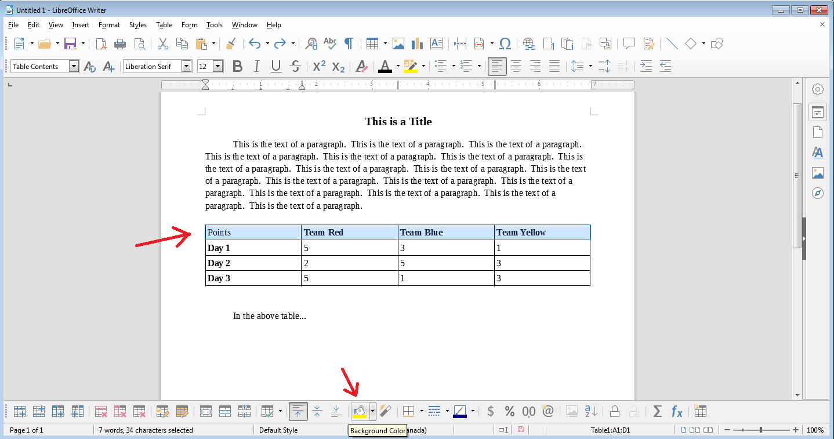Click Default Style in status bar
This screenshot has height=439, width=834.
278,430
